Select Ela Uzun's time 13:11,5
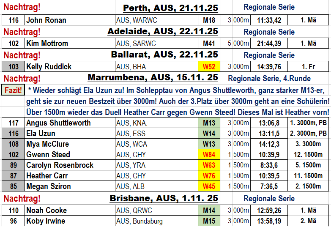Image resolution: width=331 pixels, height=227 pixels. tap(269, 133)
